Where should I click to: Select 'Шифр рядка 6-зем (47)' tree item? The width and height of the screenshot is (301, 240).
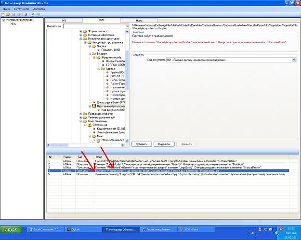pos(111,103)
